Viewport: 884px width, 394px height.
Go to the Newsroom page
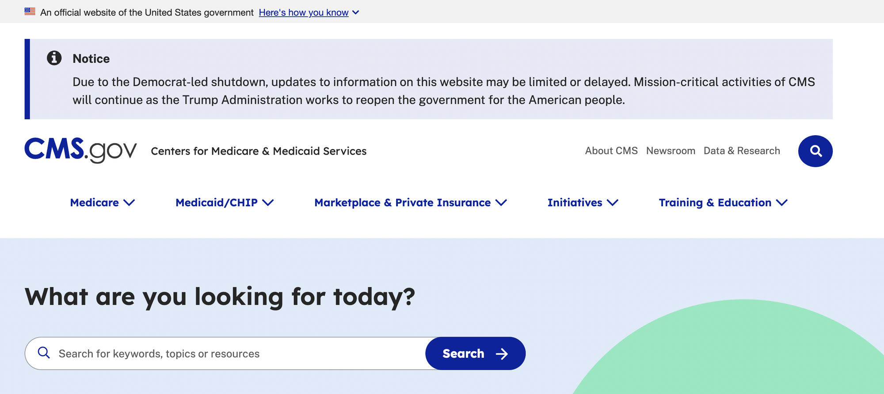tap(671, 151)
